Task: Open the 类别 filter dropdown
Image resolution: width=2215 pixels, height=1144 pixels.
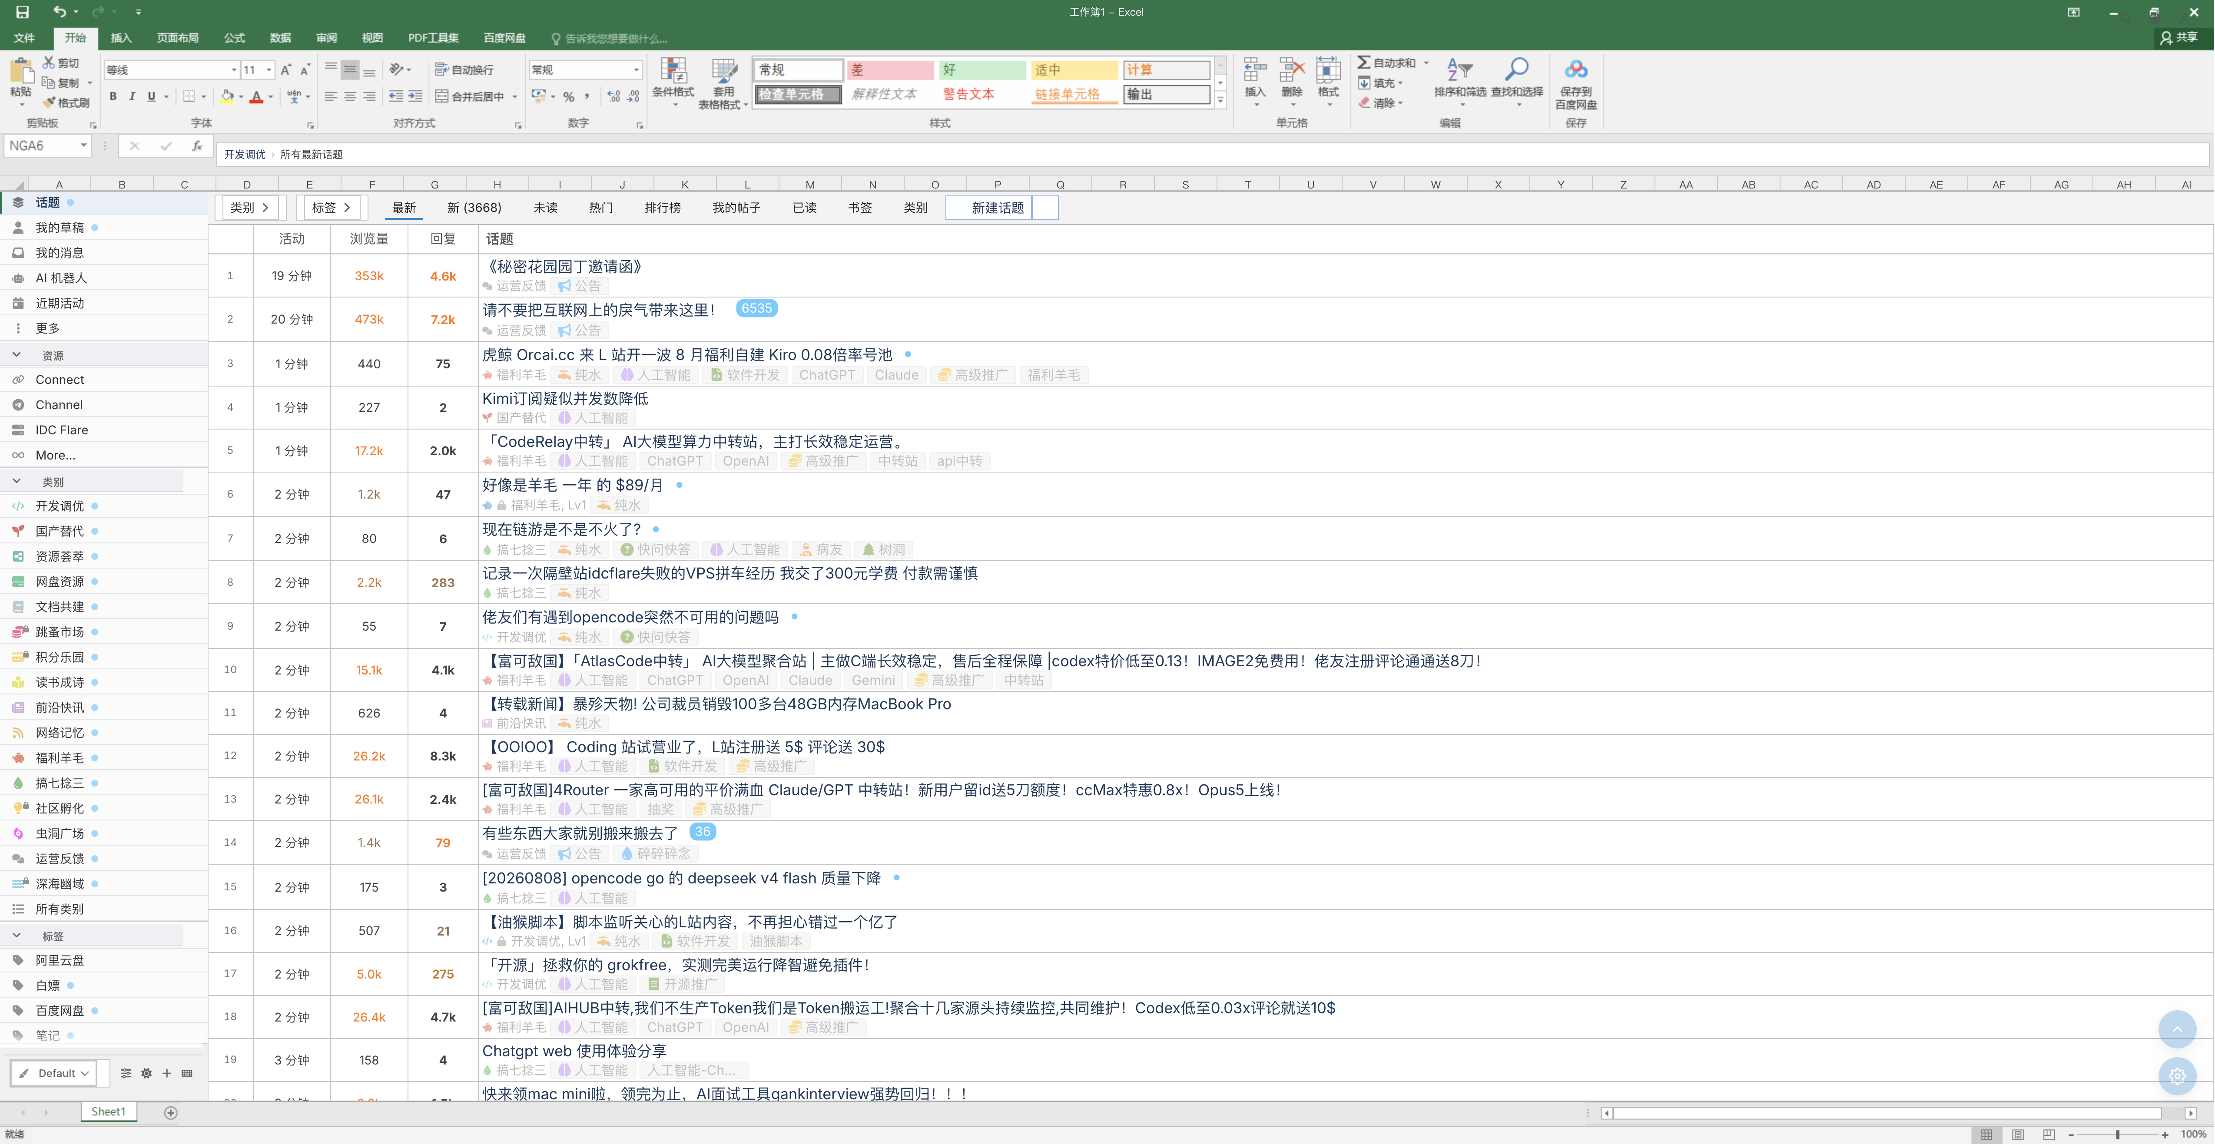Action: tap(250, 208)
